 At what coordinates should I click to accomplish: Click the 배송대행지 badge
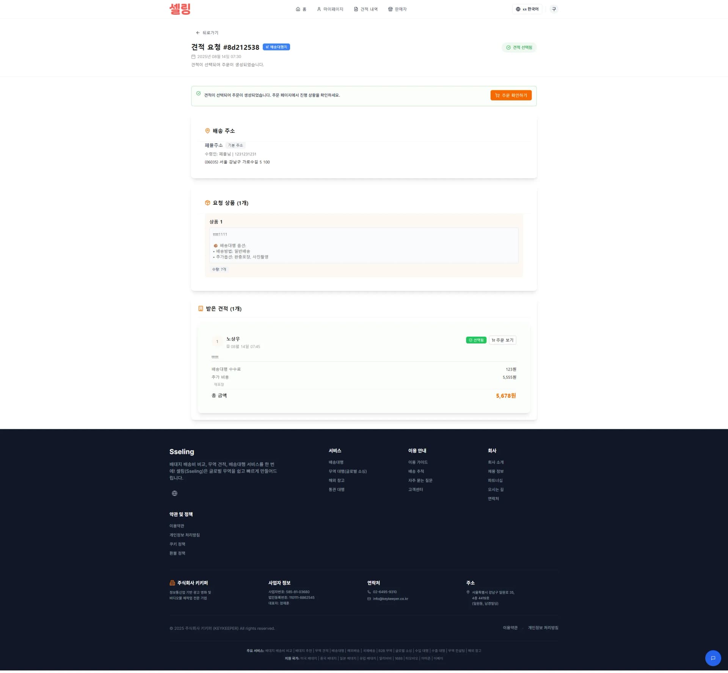click(276, 47)
